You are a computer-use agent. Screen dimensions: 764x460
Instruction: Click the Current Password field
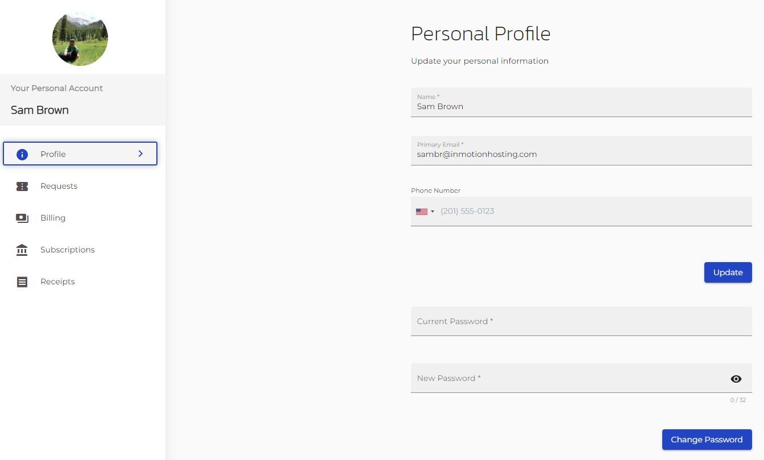click(581, 321)
